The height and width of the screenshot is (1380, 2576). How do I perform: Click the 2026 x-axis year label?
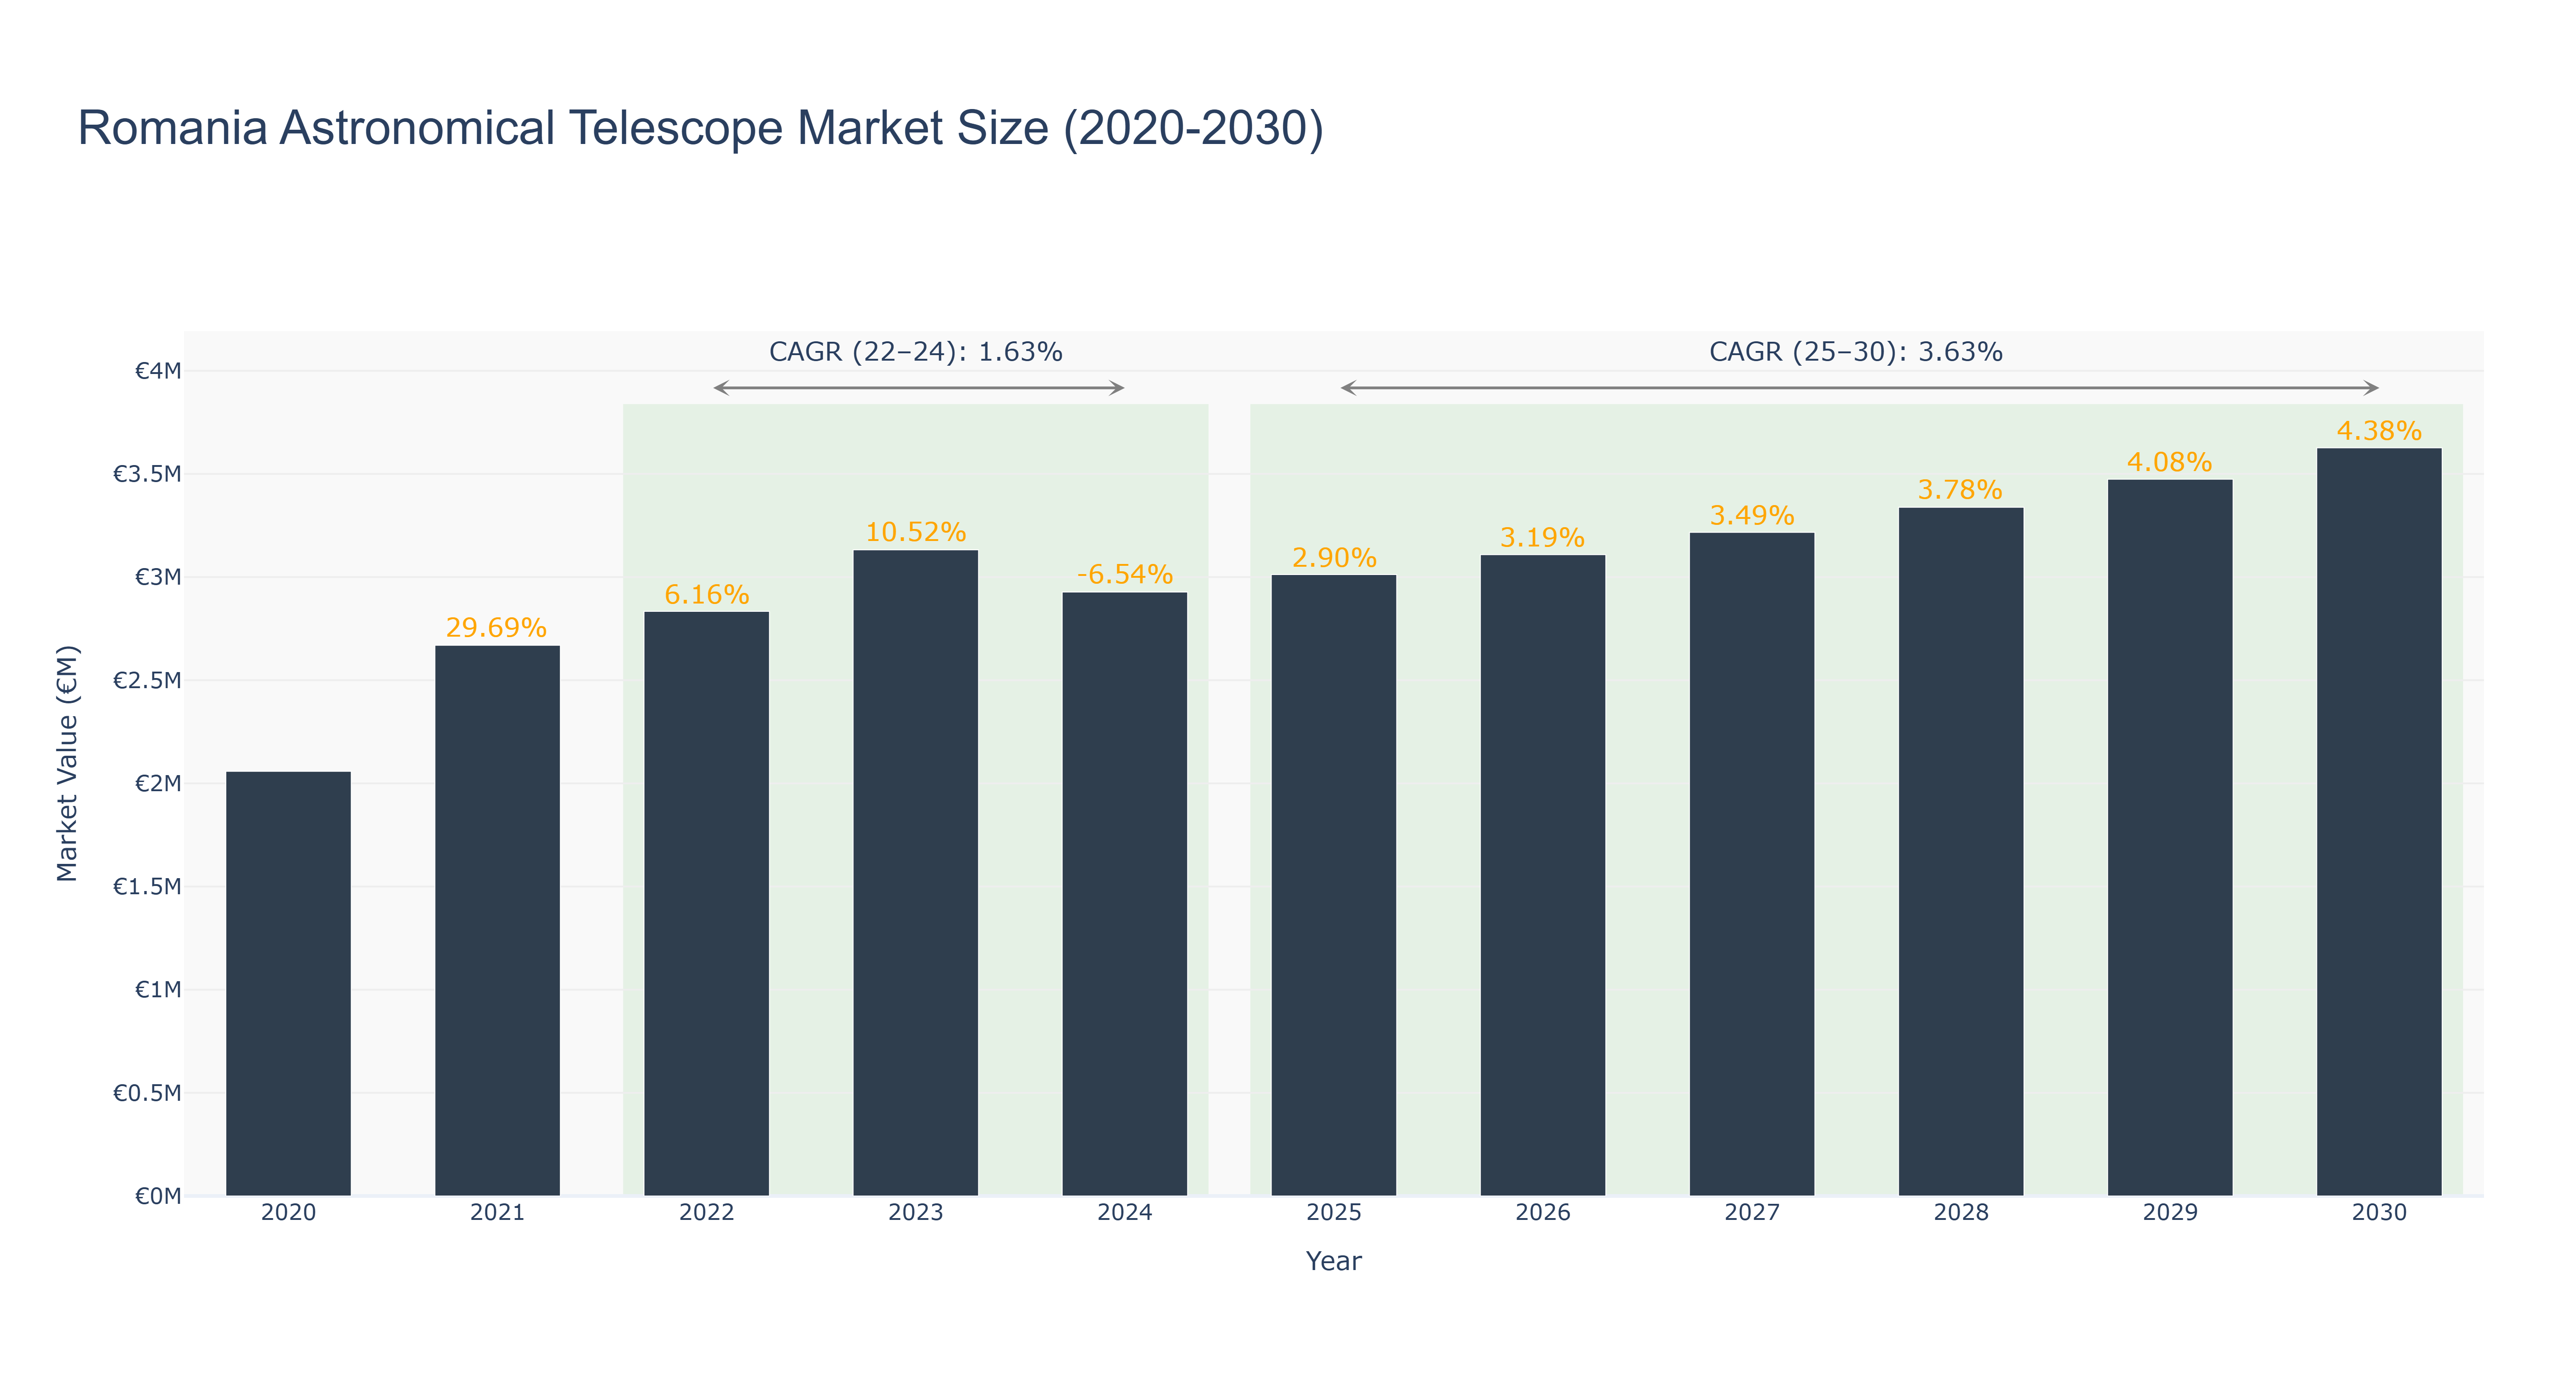click(x=1542, y=1213)
